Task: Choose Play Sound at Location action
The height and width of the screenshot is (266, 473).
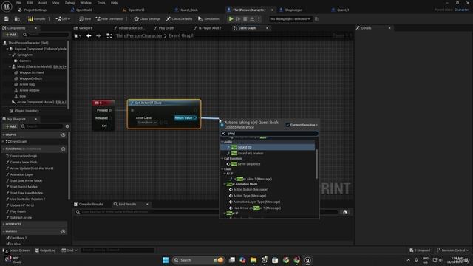Action: click(268, 154)
